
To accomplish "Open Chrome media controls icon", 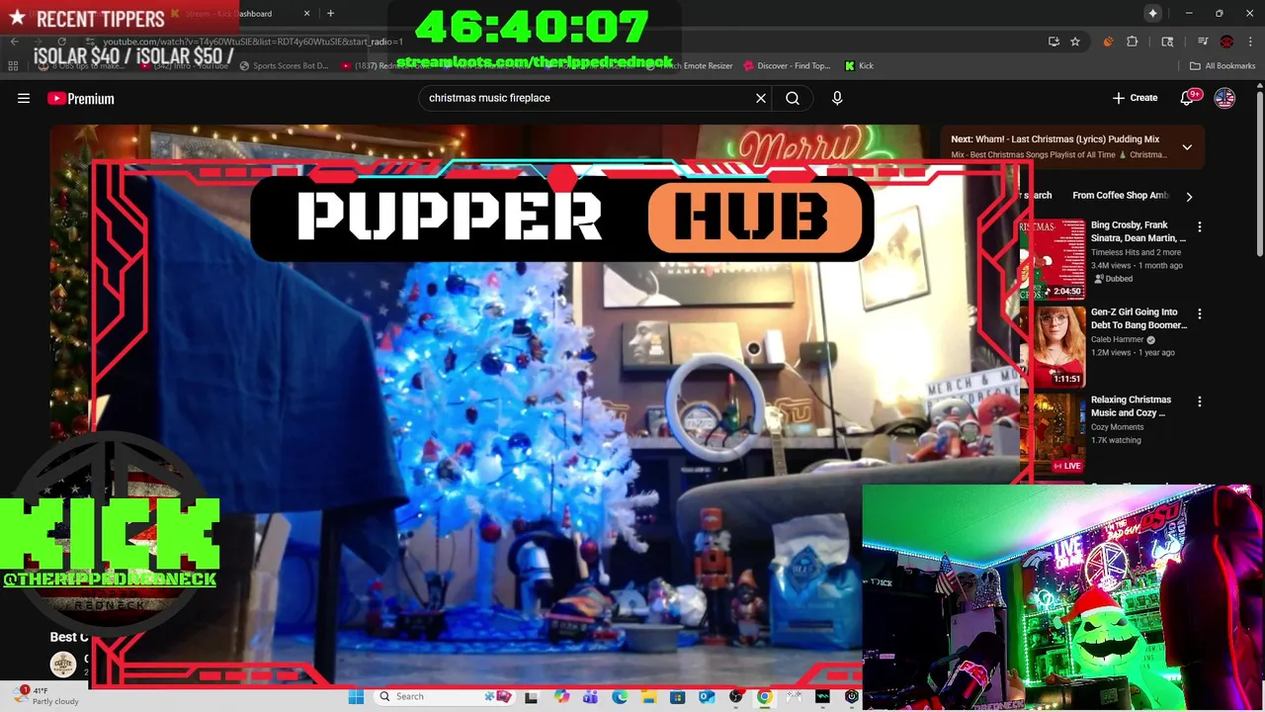I will click(1203, 42).
